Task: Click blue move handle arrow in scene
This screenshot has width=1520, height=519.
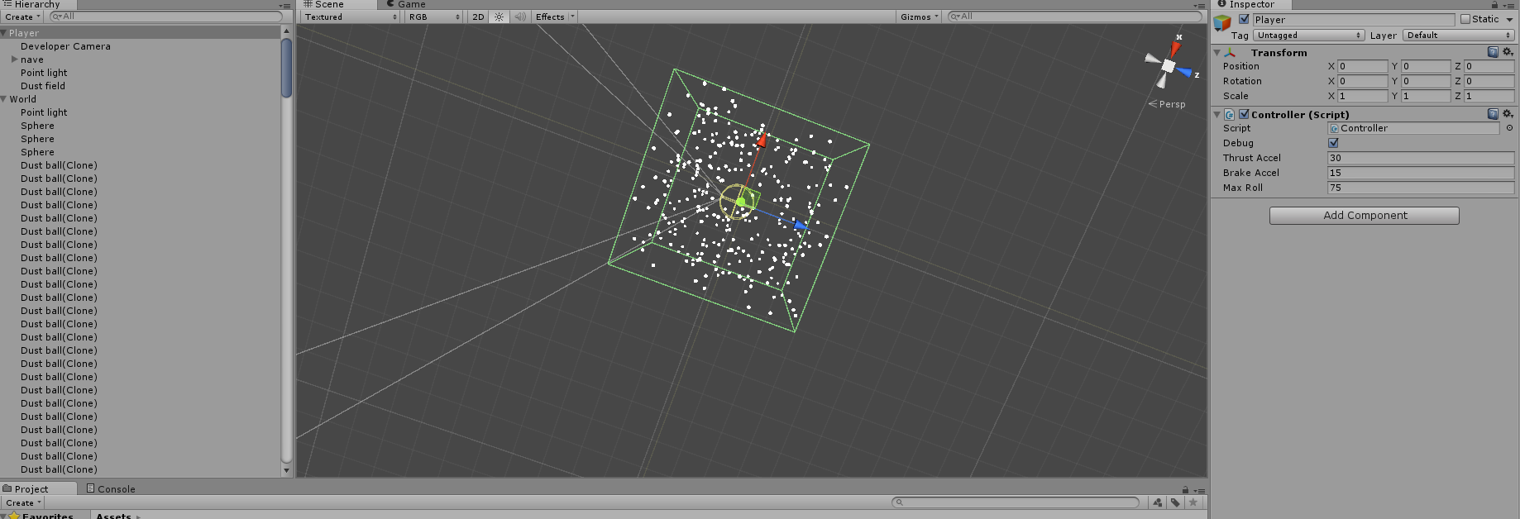Action: [x=800, y=224]
